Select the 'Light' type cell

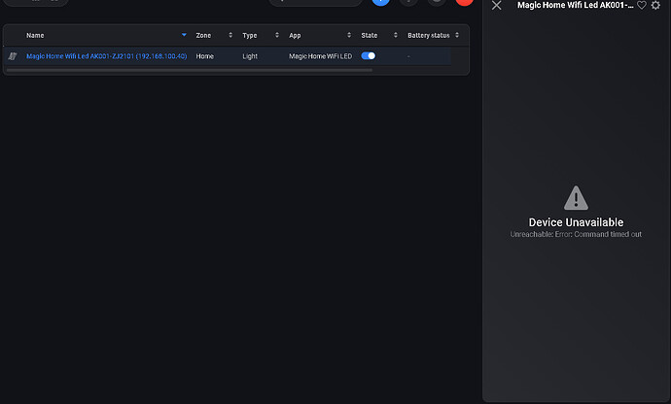point(250,56)
